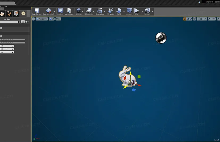The height and width of the screenshot is (142, 220).
Task: Click the lower checkered color bar
Action: coord(13,43)
